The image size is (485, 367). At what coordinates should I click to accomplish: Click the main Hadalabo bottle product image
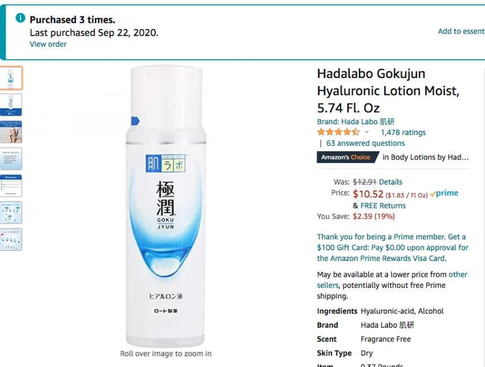click(x=166, y=206)
